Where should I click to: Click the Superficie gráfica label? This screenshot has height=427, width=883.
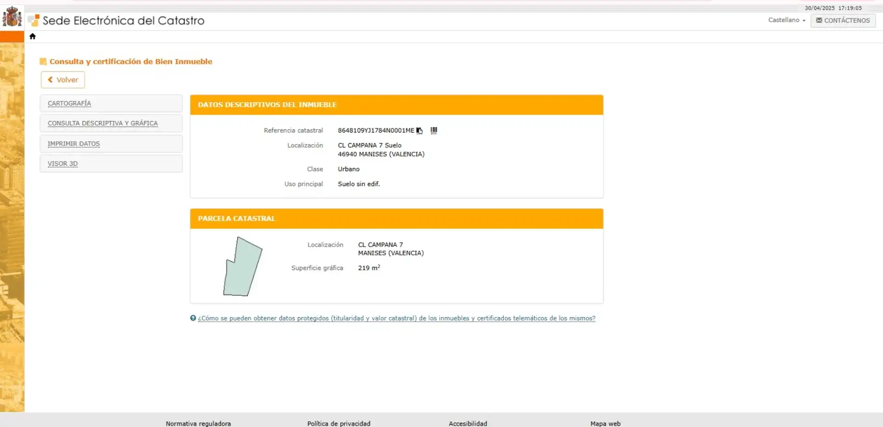(x=317, y=268)
